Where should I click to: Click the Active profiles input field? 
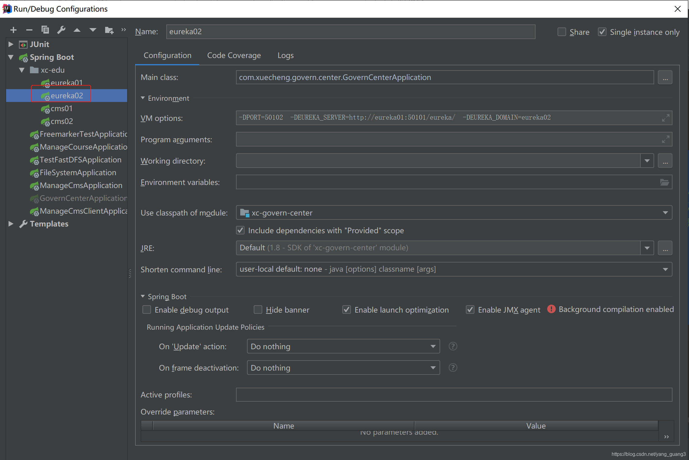pos(454,395)
